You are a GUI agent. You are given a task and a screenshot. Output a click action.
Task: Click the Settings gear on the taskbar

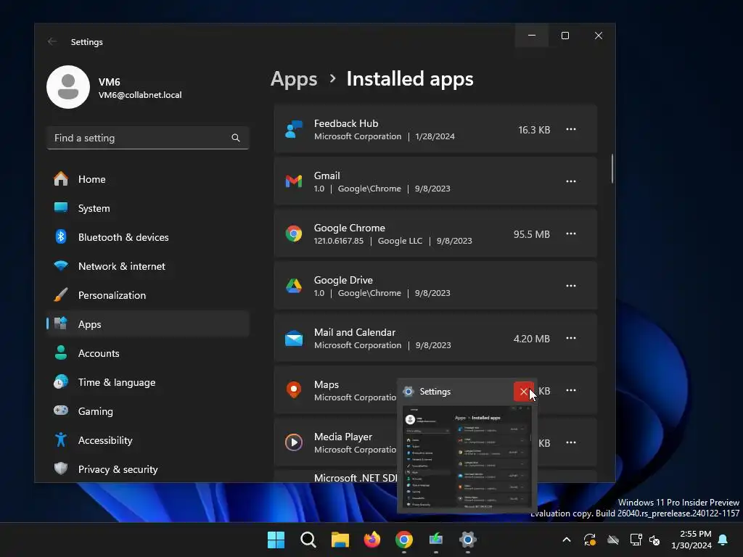[468, 540]
